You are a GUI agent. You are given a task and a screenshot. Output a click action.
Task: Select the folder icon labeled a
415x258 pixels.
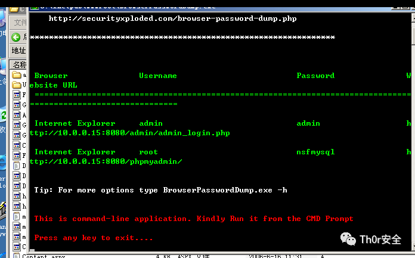(x=17, y=75)
